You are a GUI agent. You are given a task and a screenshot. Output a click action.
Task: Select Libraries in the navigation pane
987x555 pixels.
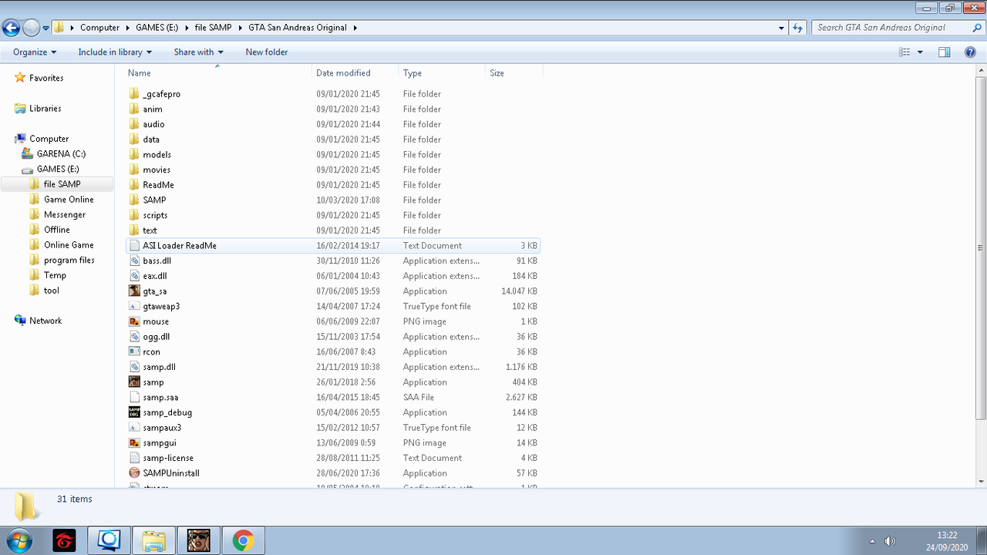[x=45, y=109]
